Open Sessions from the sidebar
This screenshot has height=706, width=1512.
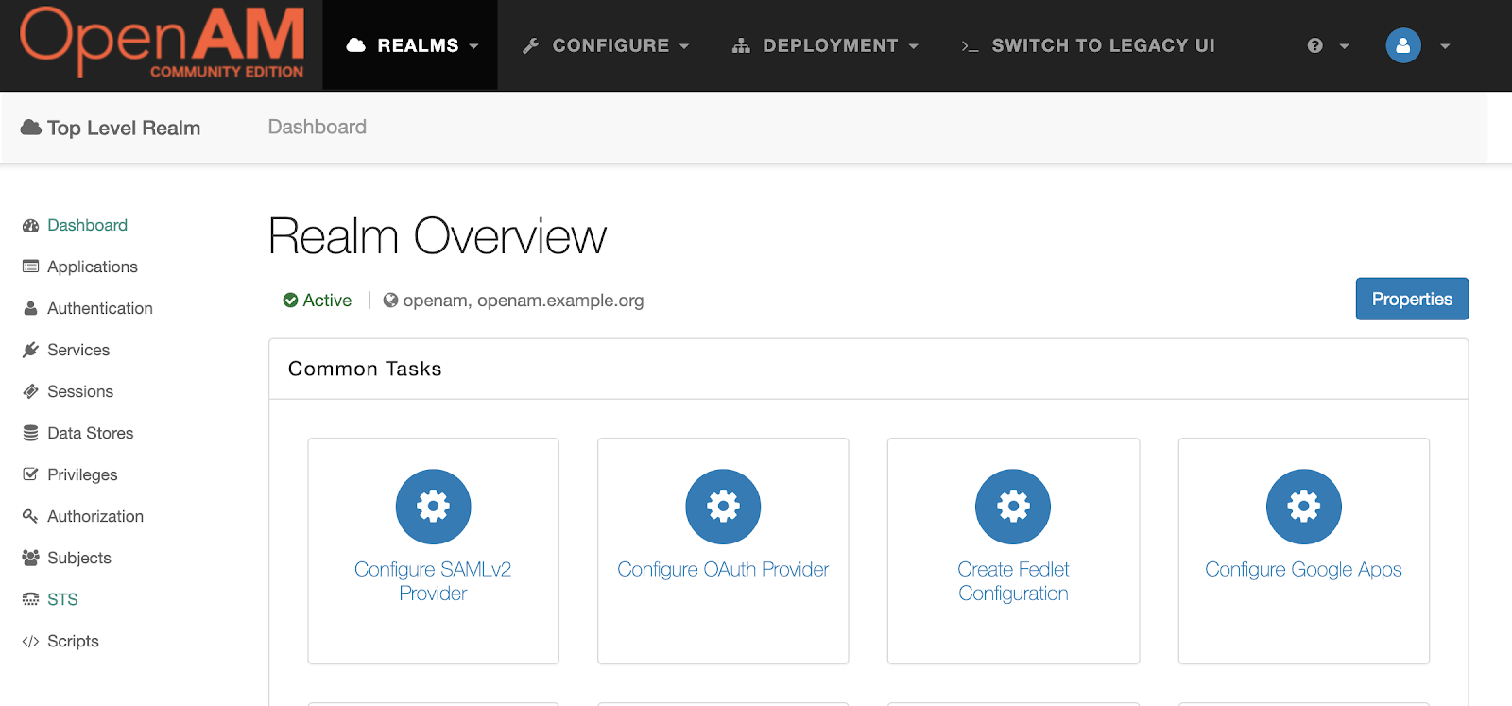80,391
